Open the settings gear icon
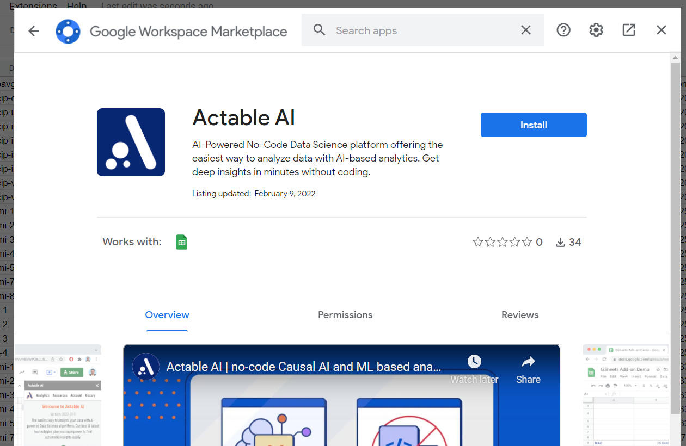The height and width of the screenshot is (446, 686). click(596, 30)
